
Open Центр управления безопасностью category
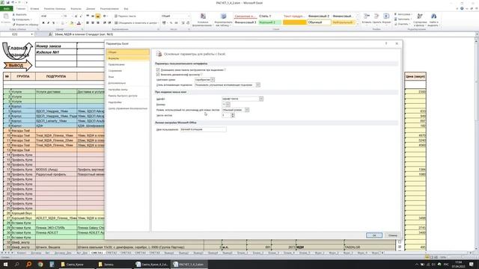pos(128,108)
